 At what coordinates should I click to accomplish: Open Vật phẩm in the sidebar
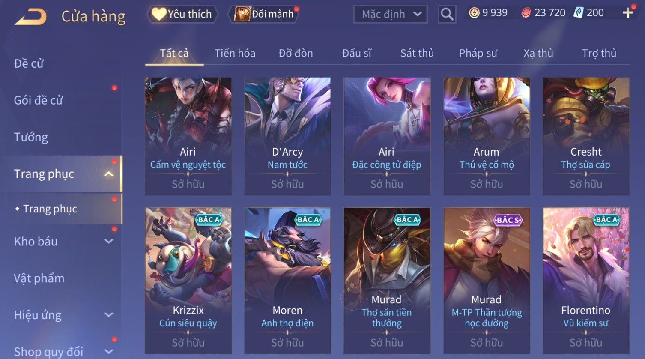(x=39, y=278)
